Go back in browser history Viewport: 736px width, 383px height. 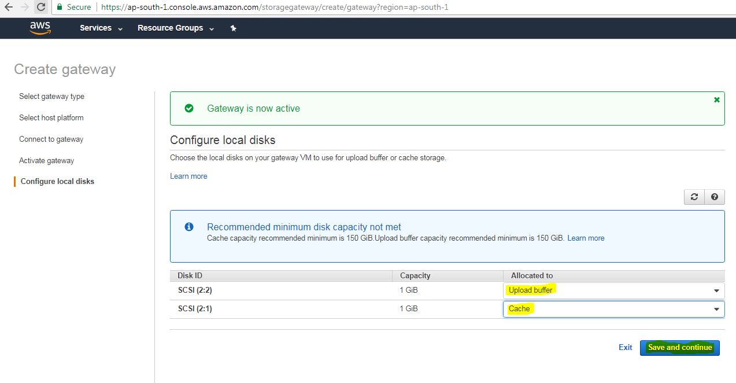(8, 8)
